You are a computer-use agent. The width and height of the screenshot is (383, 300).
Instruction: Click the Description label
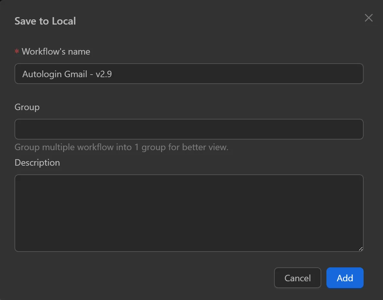tap(37, 162)
